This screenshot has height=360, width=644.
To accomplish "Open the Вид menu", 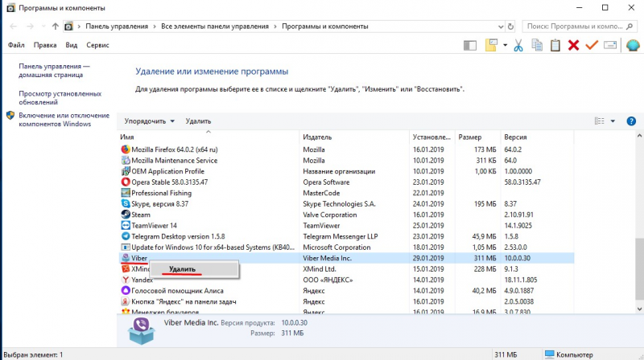I will click(x=72, y=45).
